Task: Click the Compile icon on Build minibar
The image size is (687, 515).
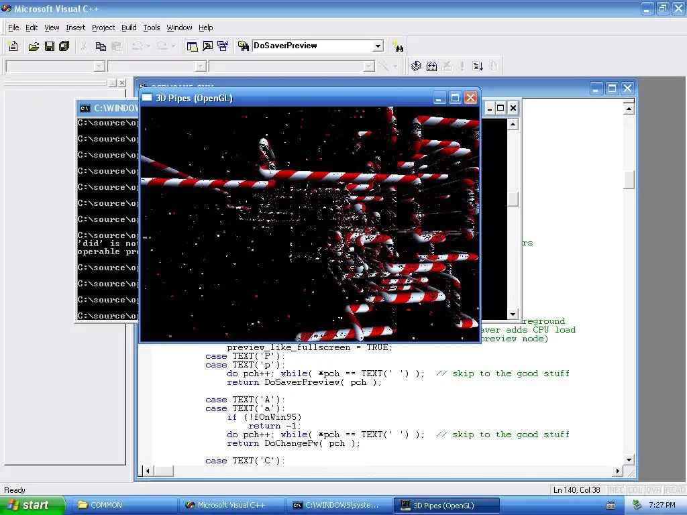Action: pyautogui.click(x=416, y=66)
